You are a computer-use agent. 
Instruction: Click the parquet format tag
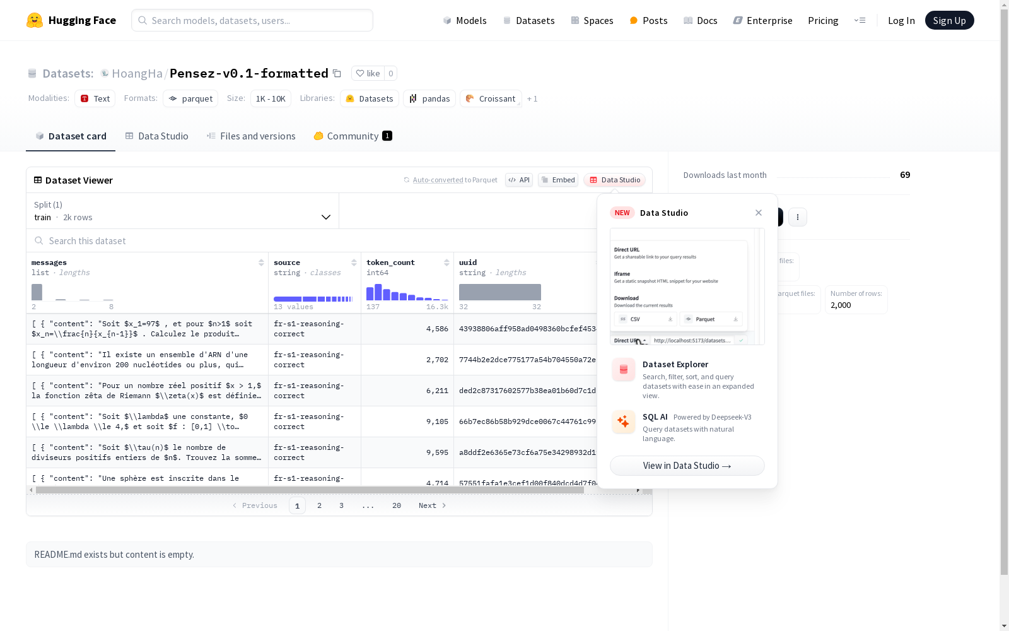(190, 98)
